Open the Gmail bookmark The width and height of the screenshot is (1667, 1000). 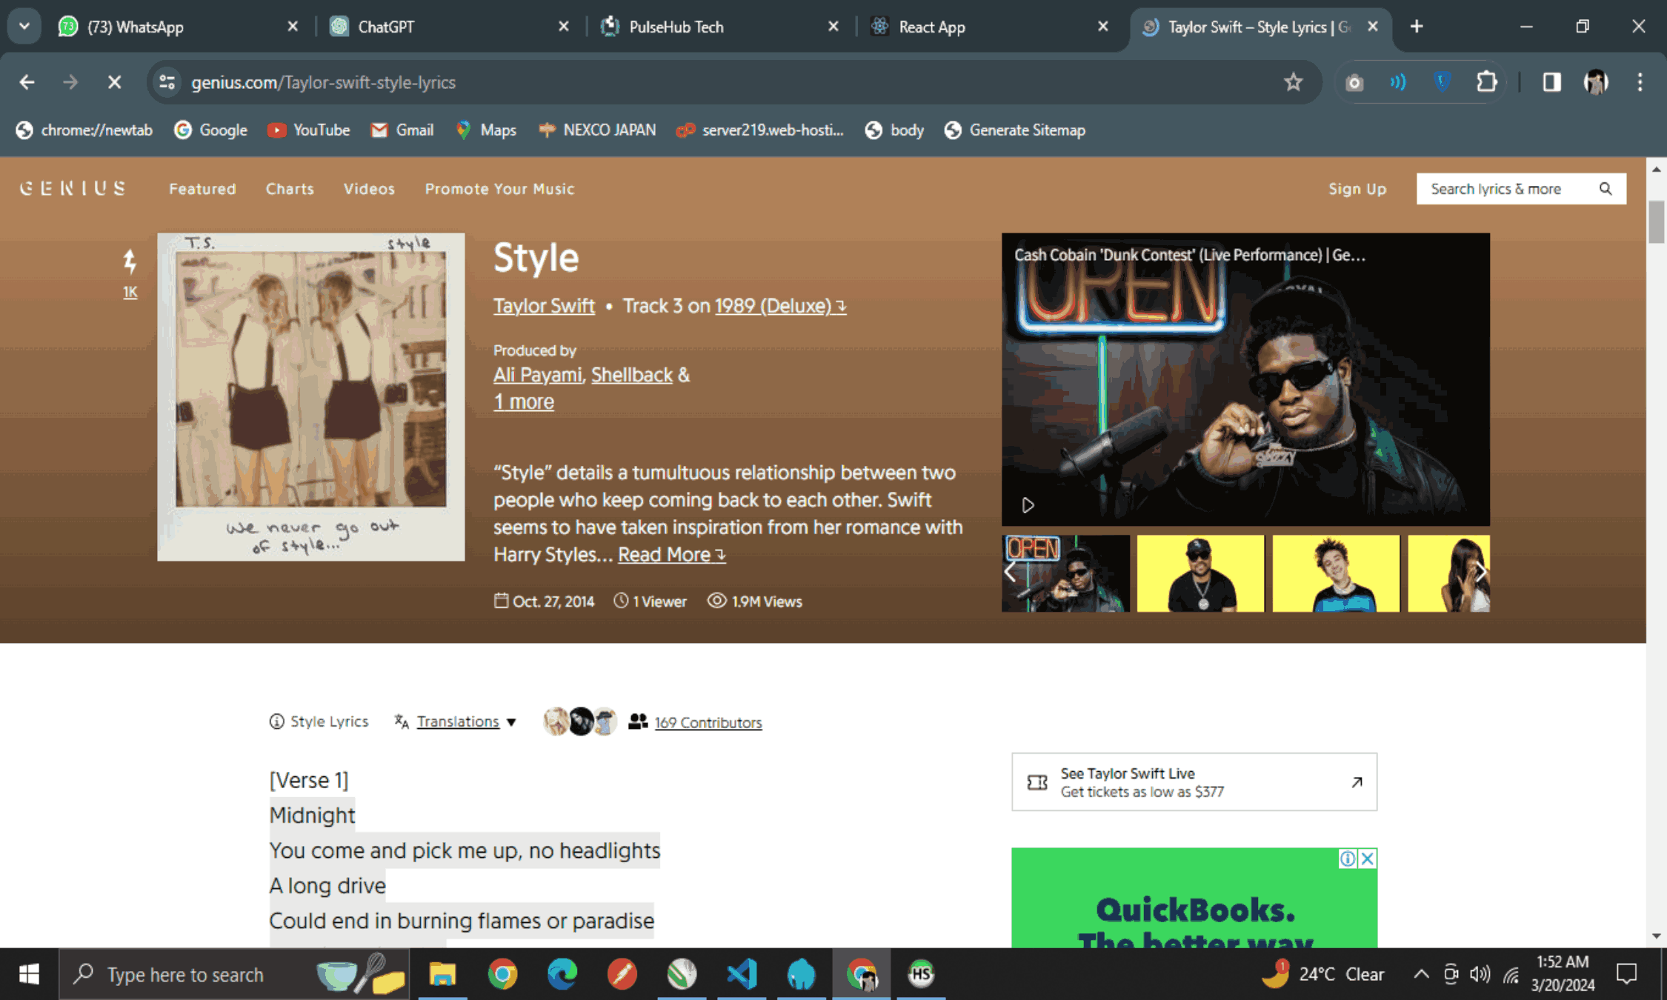402,130
